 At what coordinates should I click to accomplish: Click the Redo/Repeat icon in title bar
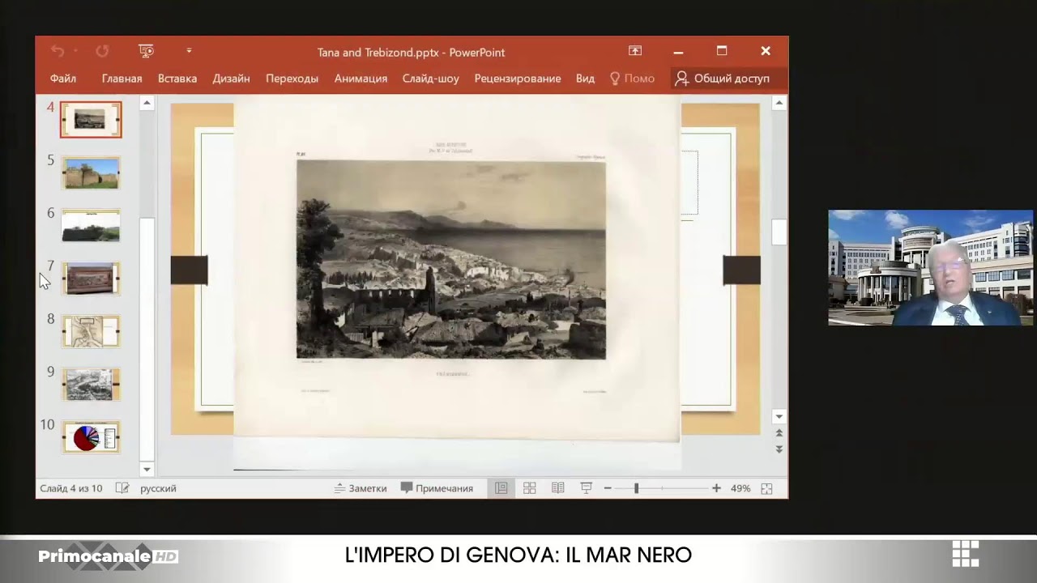tap(102, 51)
